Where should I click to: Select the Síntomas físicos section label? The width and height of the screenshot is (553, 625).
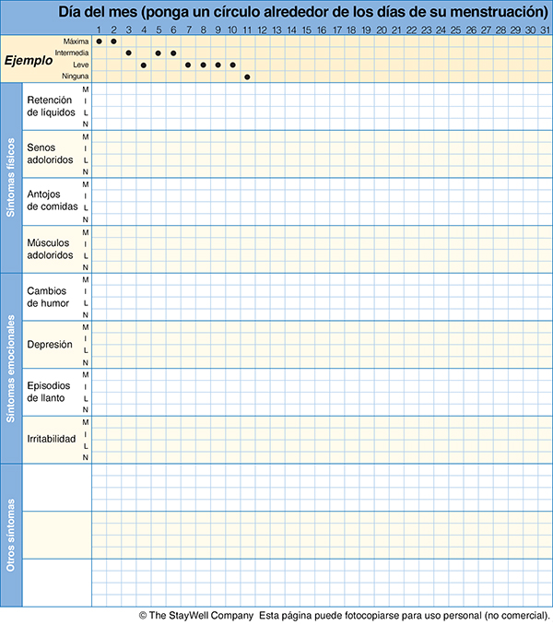point(11,178)
